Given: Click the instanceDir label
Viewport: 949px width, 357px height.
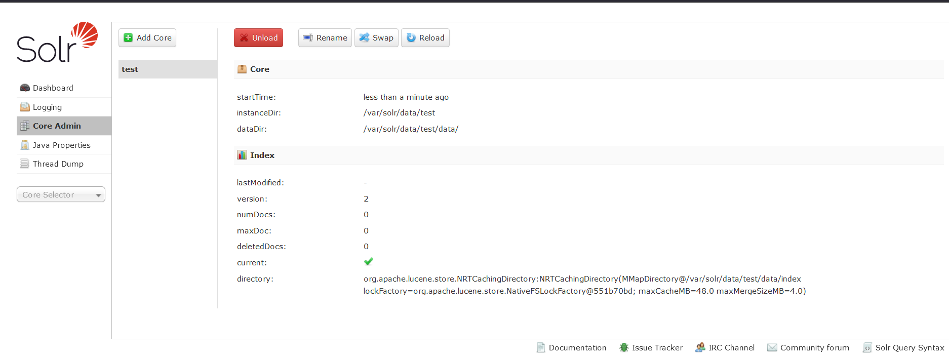Looking at the screenshot, I should coord(259,113).
